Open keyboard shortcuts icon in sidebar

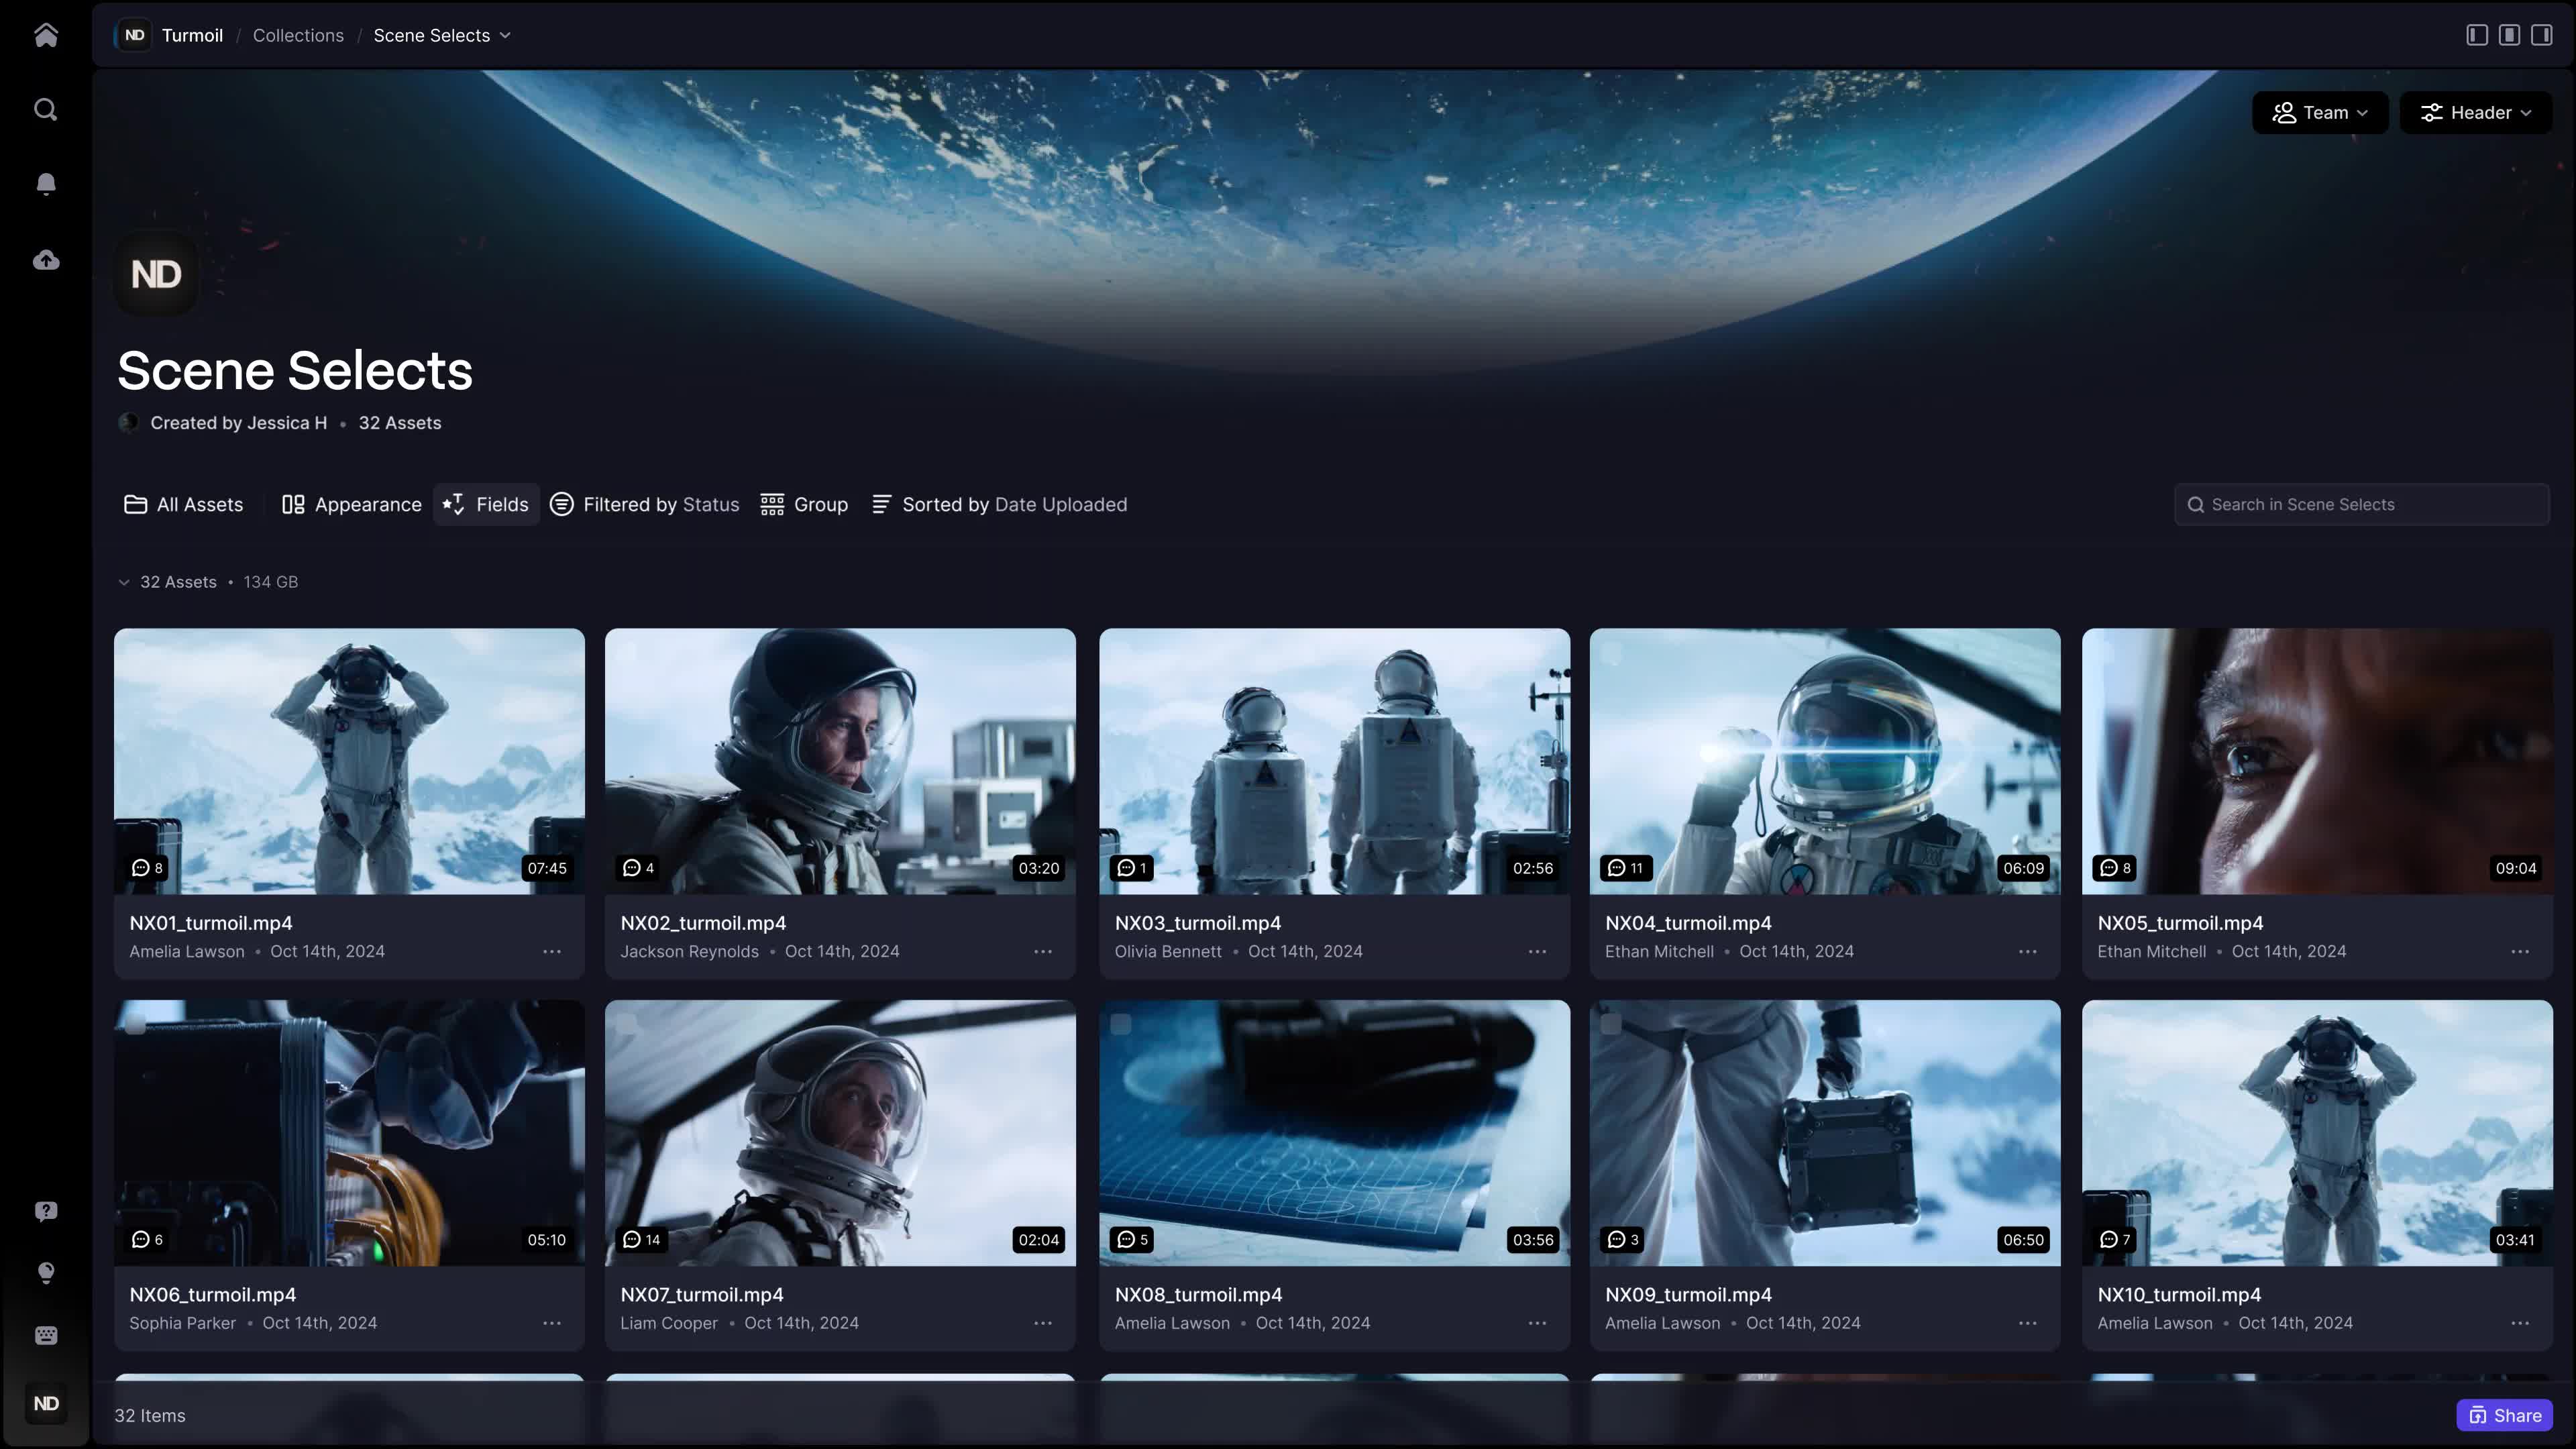46,1336
